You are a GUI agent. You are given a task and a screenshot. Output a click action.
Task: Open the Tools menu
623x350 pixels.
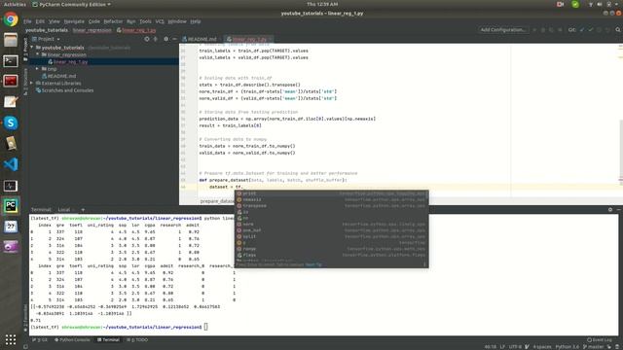145,21
